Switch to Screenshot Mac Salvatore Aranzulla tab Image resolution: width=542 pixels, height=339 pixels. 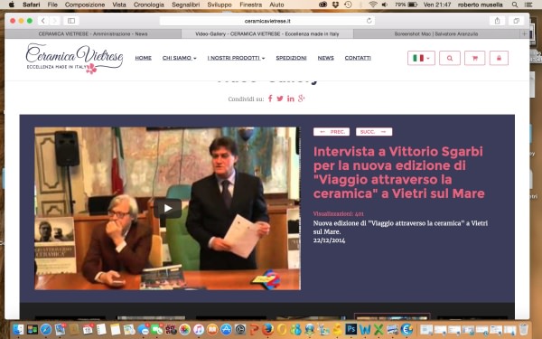(x=436, y=34)
